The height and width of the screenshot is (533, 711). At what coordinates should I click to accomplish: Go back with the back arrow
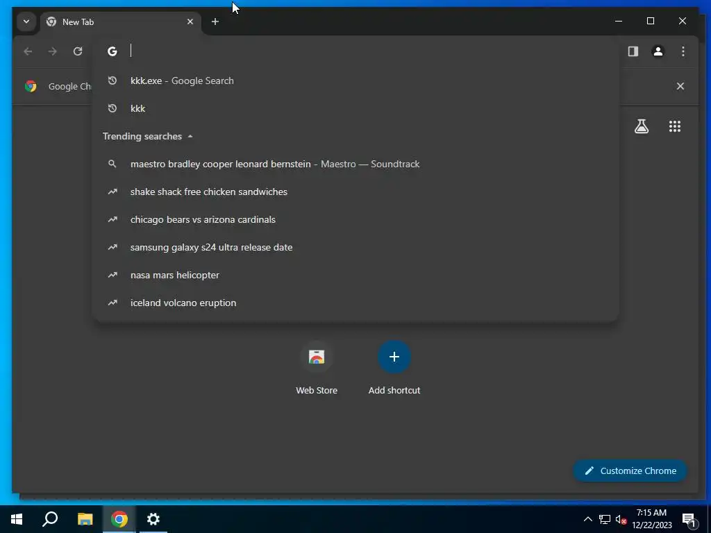(28, 51)
